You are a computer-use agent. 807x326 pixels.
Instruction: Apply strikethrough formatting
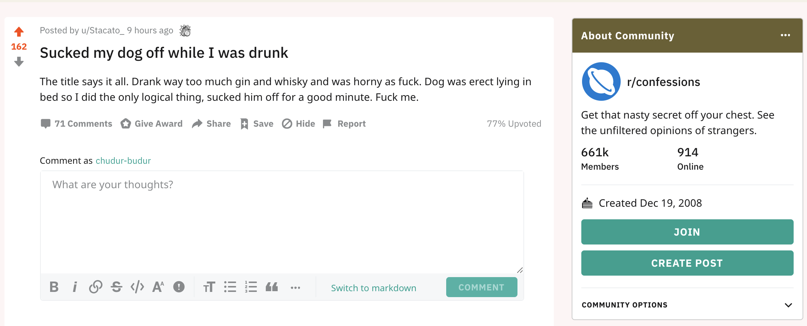(x=117, y=287)
